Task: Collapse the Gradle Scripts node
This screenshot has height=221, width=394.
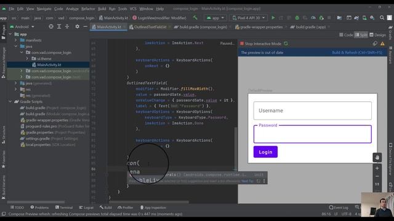Action: (x=10, y=101)
